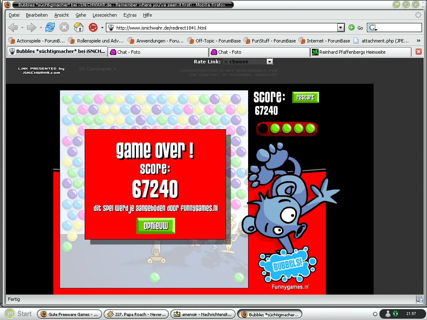Open the Gehe menu
This screenshot has height=320, width=427.
(81, 15)
